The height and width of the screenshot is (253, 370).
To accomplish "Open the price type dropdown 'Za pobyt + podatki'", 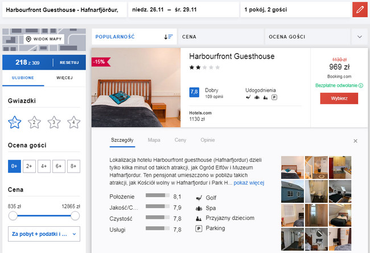I will (44, 234).
